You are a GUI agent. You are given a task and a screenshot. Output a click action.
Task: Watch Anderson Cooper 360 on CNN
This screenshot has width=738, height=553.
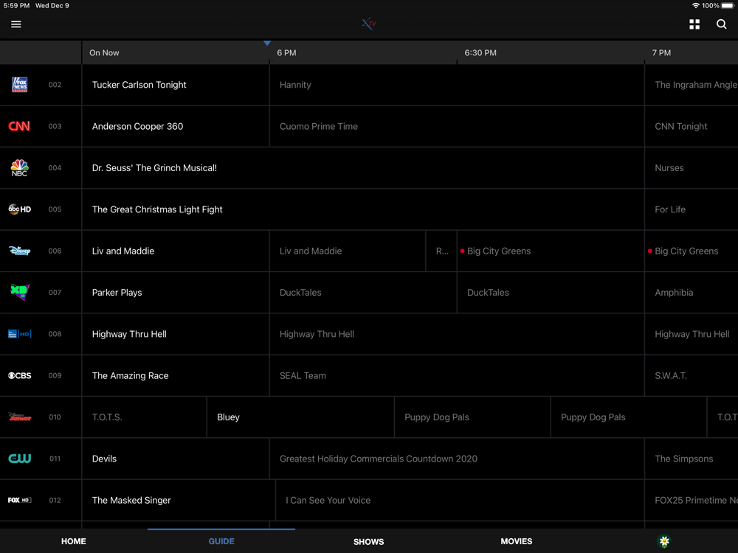point(176,126)
